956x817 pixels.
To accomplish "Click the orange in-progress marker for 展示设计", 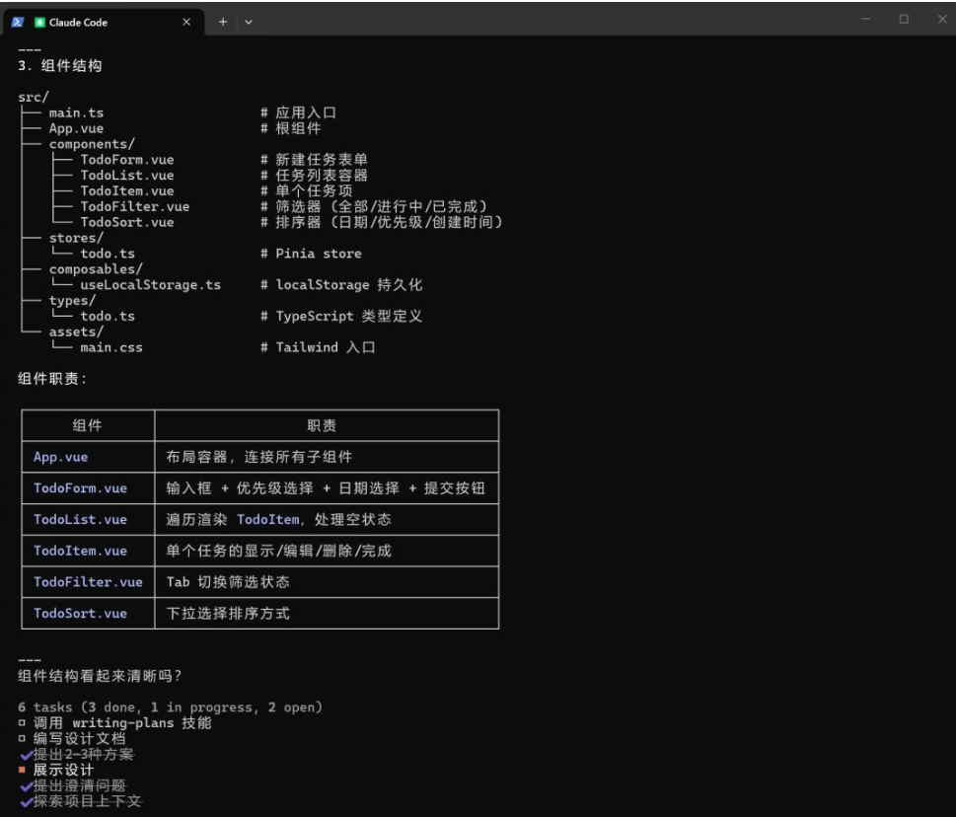I will click(x=22, y=770).
